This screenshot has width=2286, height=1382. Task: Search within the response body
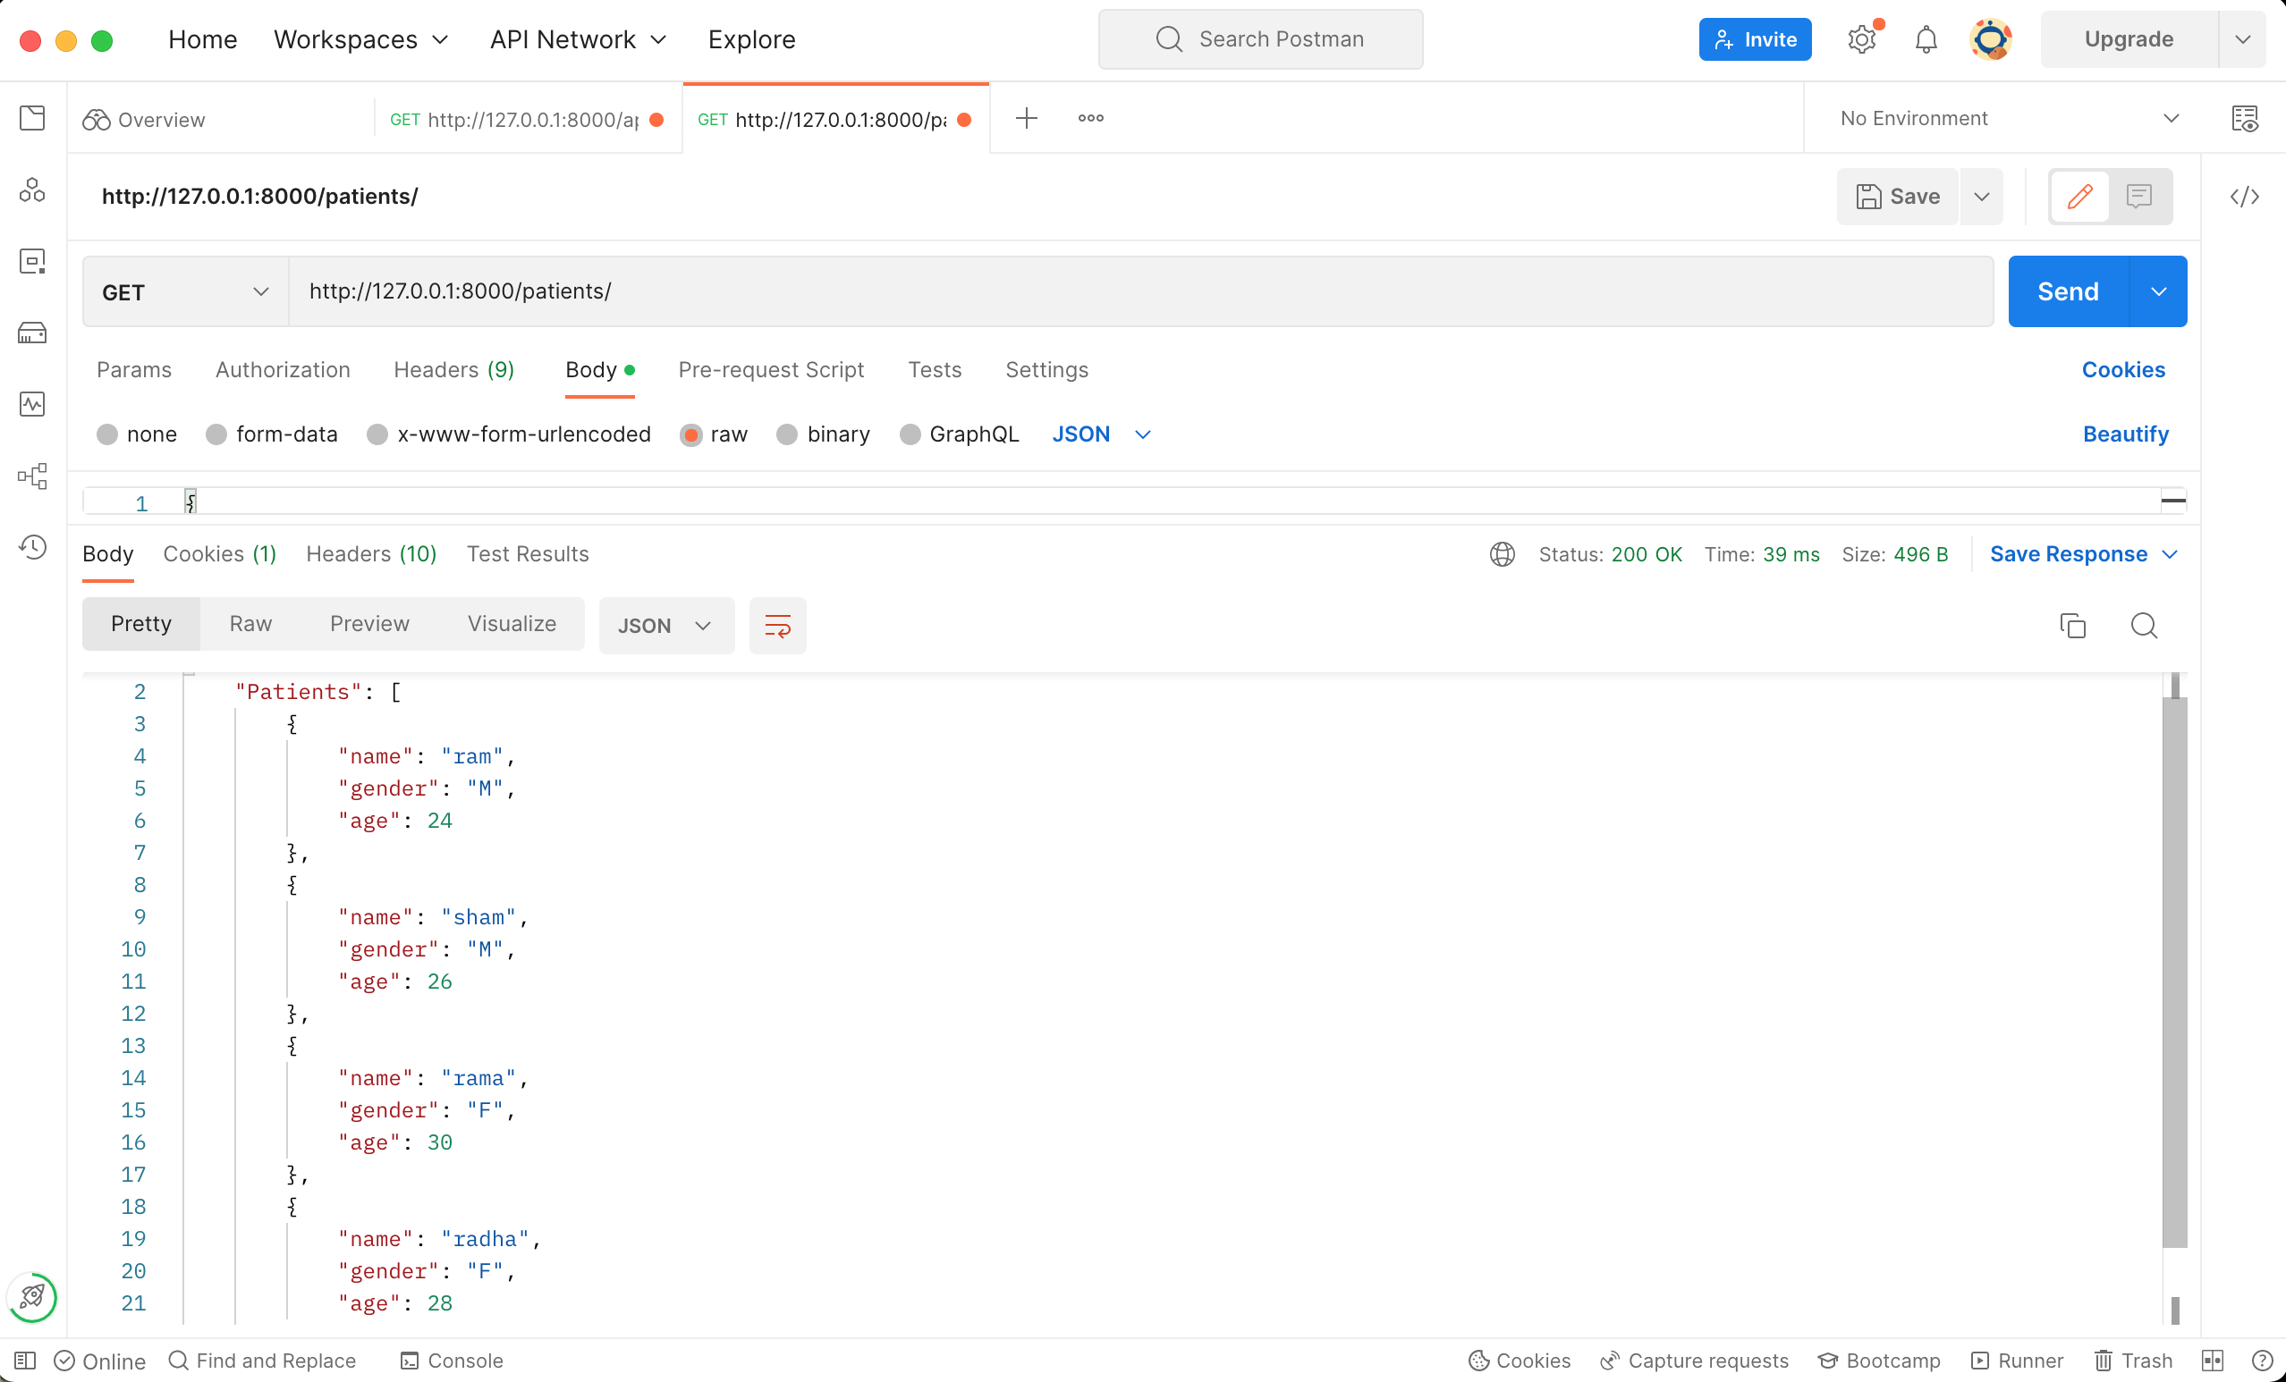2144,625
